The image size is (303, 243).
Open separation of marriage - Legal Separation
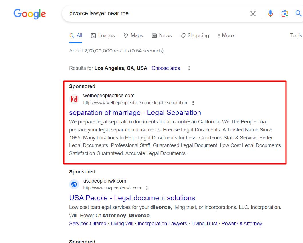[x=135, y=112]
